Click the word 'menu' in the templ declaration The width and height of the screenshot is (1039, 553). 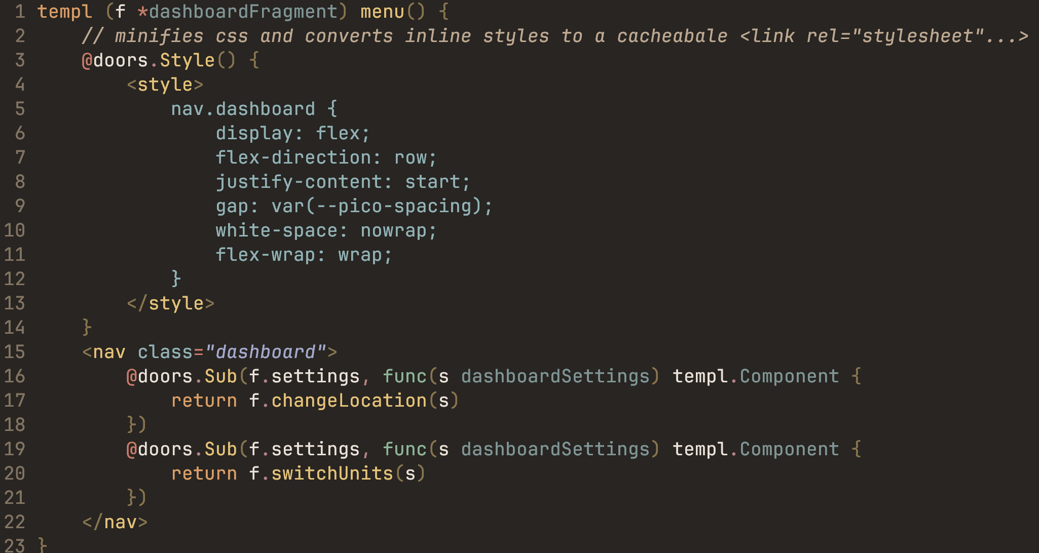point(382,12)
